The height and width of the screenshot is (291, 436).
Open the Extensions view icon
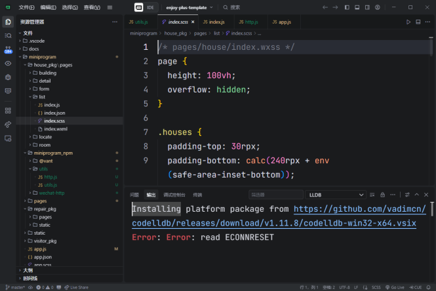point(8,111)
